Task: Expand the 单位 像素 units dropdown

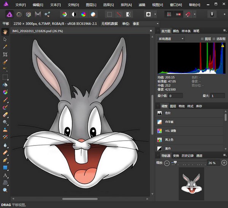Action: tap(144, 23)
